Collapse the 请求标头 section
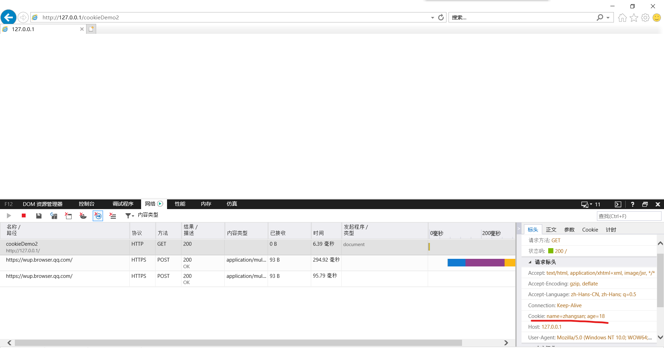 tap(530, 262)
